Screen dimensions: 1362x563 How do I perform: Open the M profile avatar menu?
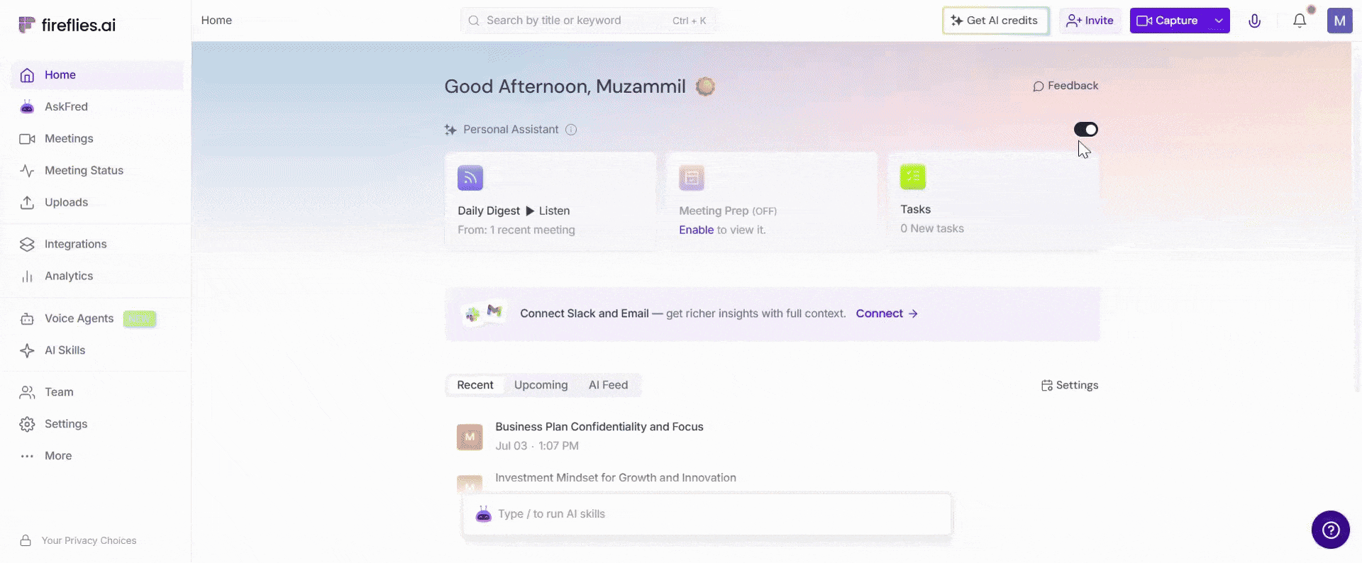tap(1339, 21)
